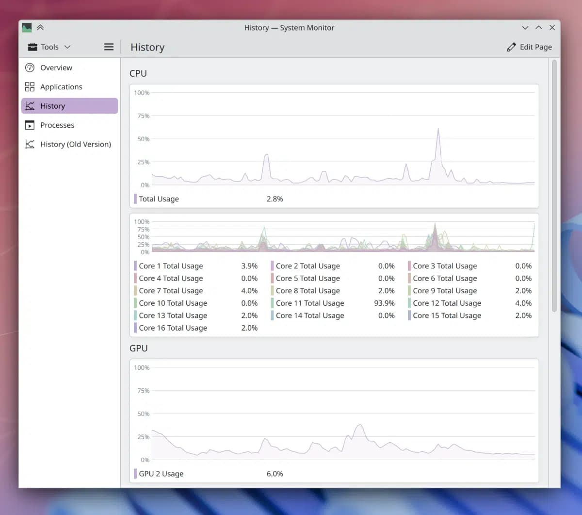Minimize the System Monitor window

coord(525,28)
